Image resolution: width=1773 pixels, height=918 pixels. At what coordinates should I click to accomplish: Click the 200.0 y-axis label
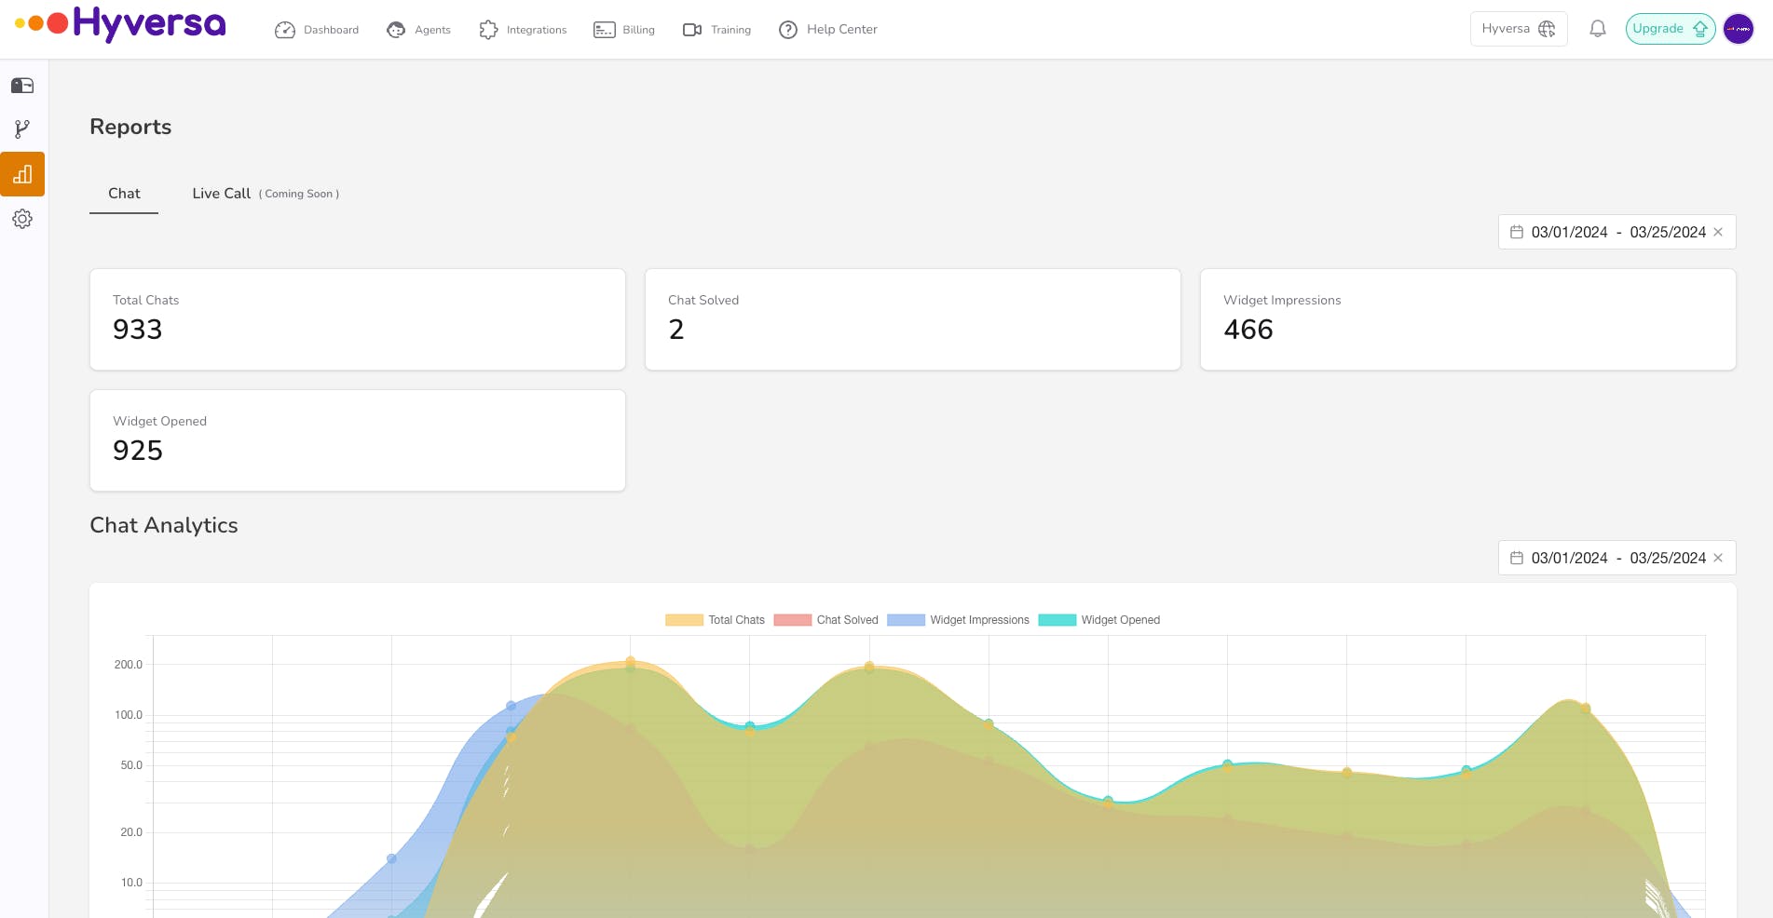tap(129, 665)
